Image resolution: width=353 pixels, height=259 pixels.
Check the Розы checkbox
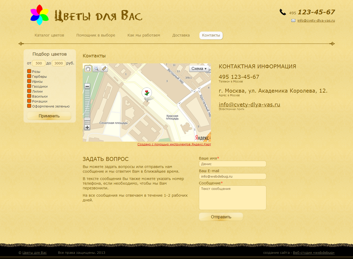click(x=29, y=71)
